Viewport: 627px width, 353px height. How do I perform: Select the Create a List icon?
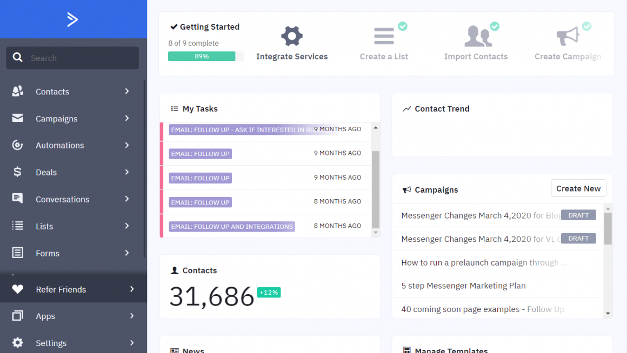click(384, 36)
